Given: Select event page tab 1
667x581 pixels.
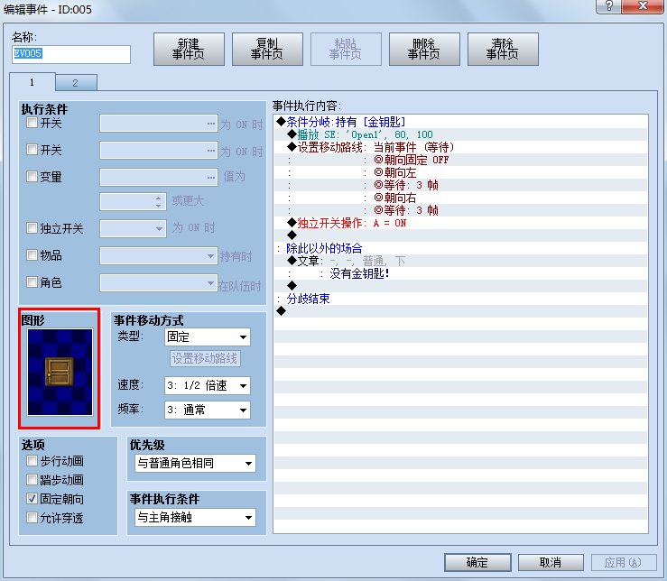Looking at the screenshot, I should click(32, 82).
